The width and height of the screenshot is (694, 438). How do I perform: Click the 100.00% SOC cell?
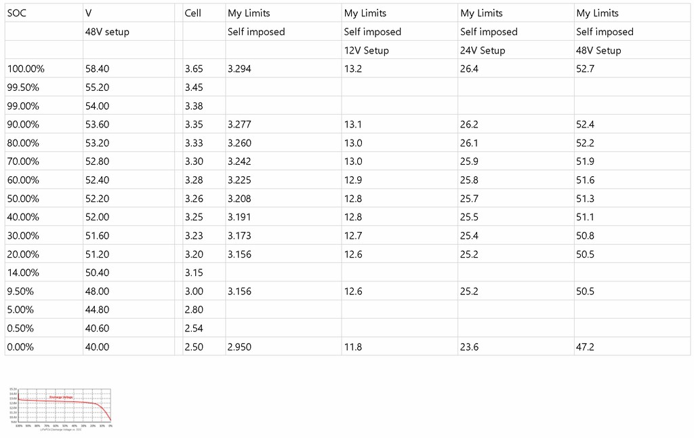coord(44,68)
